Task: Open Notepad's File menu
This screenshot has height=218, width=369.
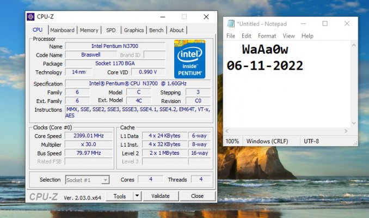Action: pos(231,36)
